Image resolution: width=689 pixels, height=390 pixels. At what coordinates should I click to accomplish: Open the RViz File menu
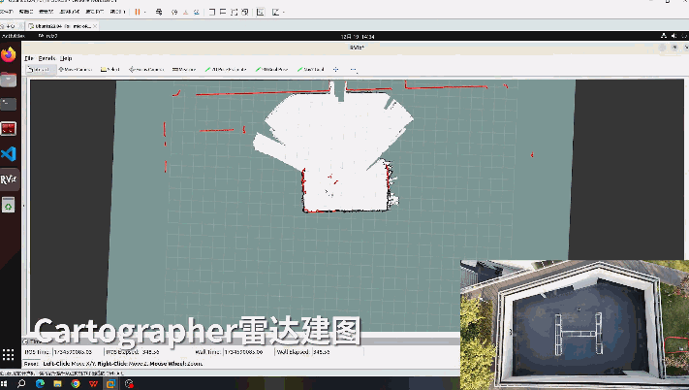[x=29, y=58]
